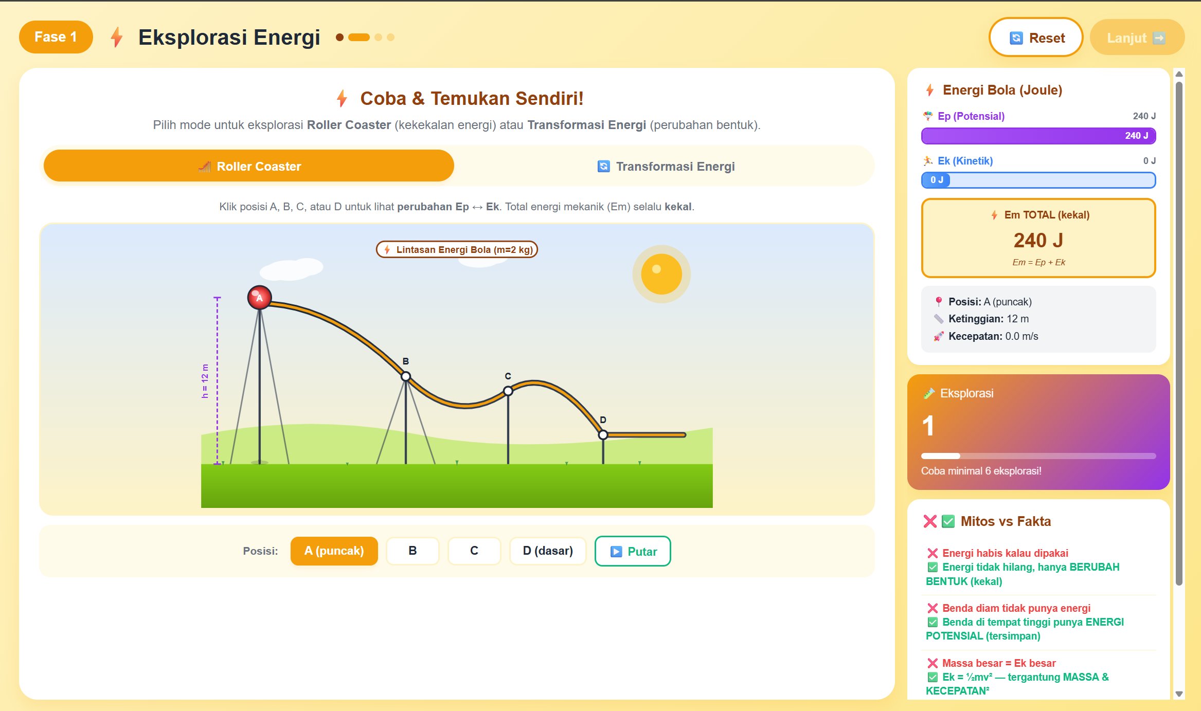Click red X icon in Mitos vs Fakta header
1201x711 pixels.
[930, 521]
